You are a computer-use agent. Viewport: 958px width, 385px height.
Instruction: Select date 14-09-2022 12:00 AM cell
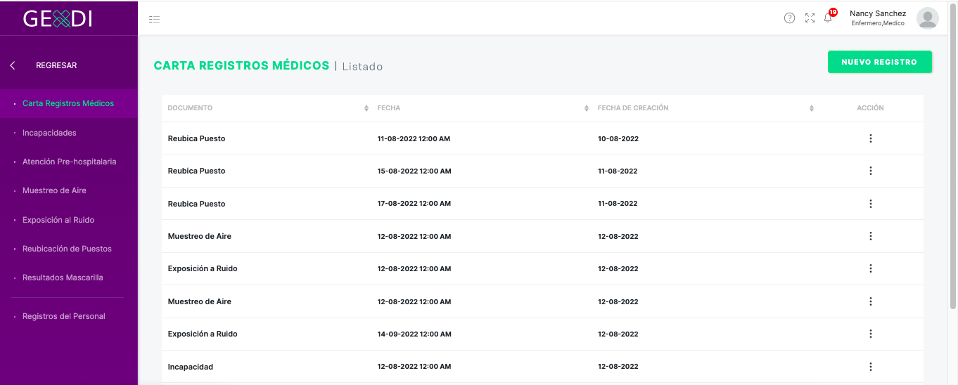(x=414, y=334)
